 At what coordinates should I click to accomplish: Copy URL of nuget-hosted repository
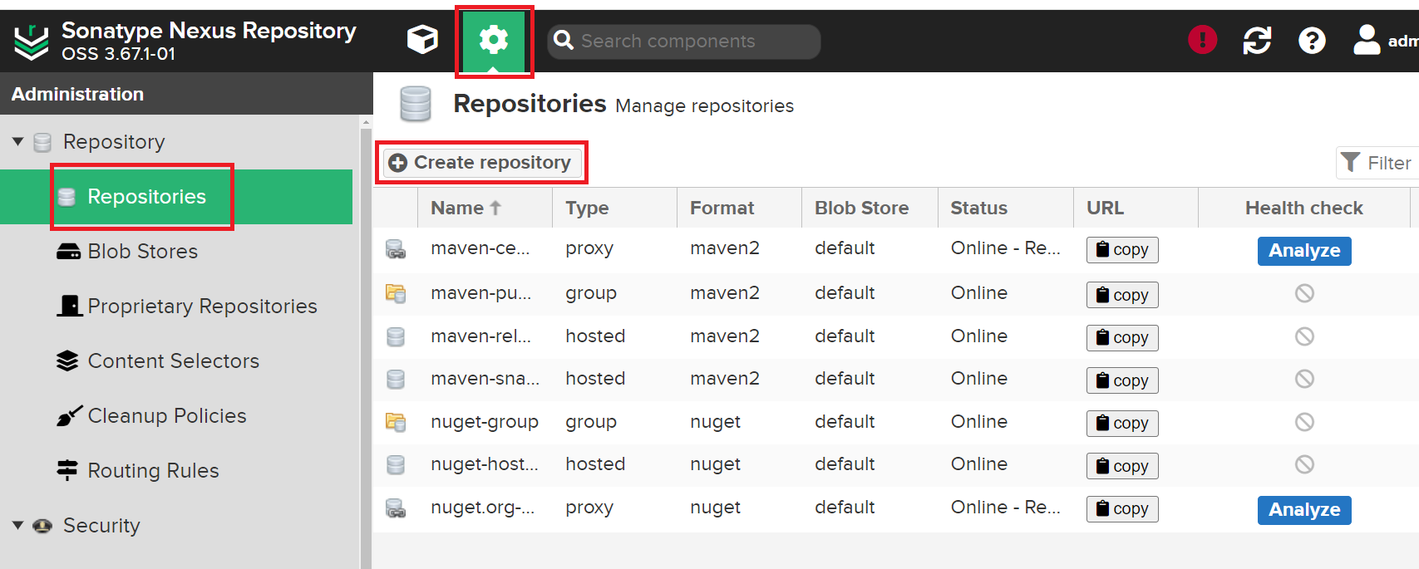click(x=1122, y=466)
